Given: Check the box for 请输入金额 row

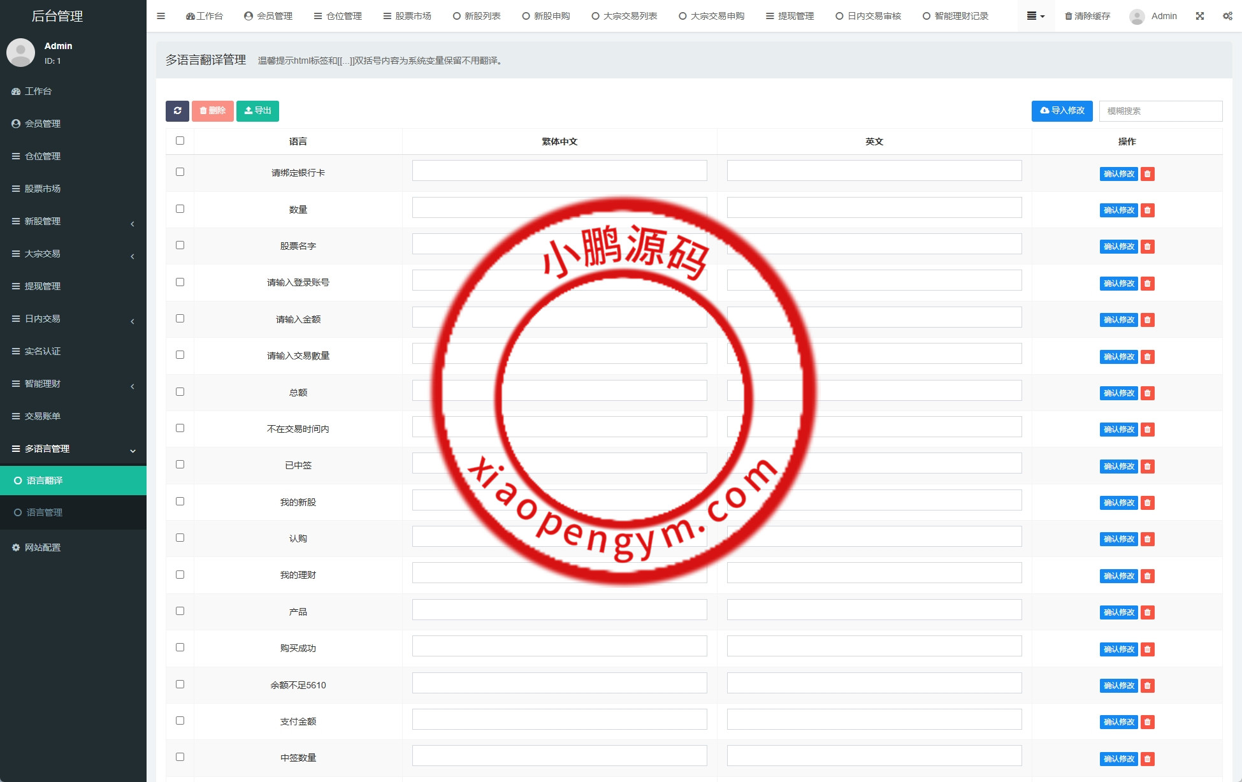Looking at the screenshot, I should coord(180,318).
